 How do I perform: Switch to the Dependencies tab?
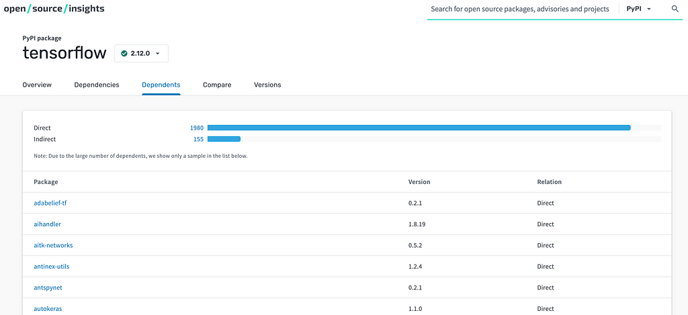pyautogui.click(x=97, y=85)
